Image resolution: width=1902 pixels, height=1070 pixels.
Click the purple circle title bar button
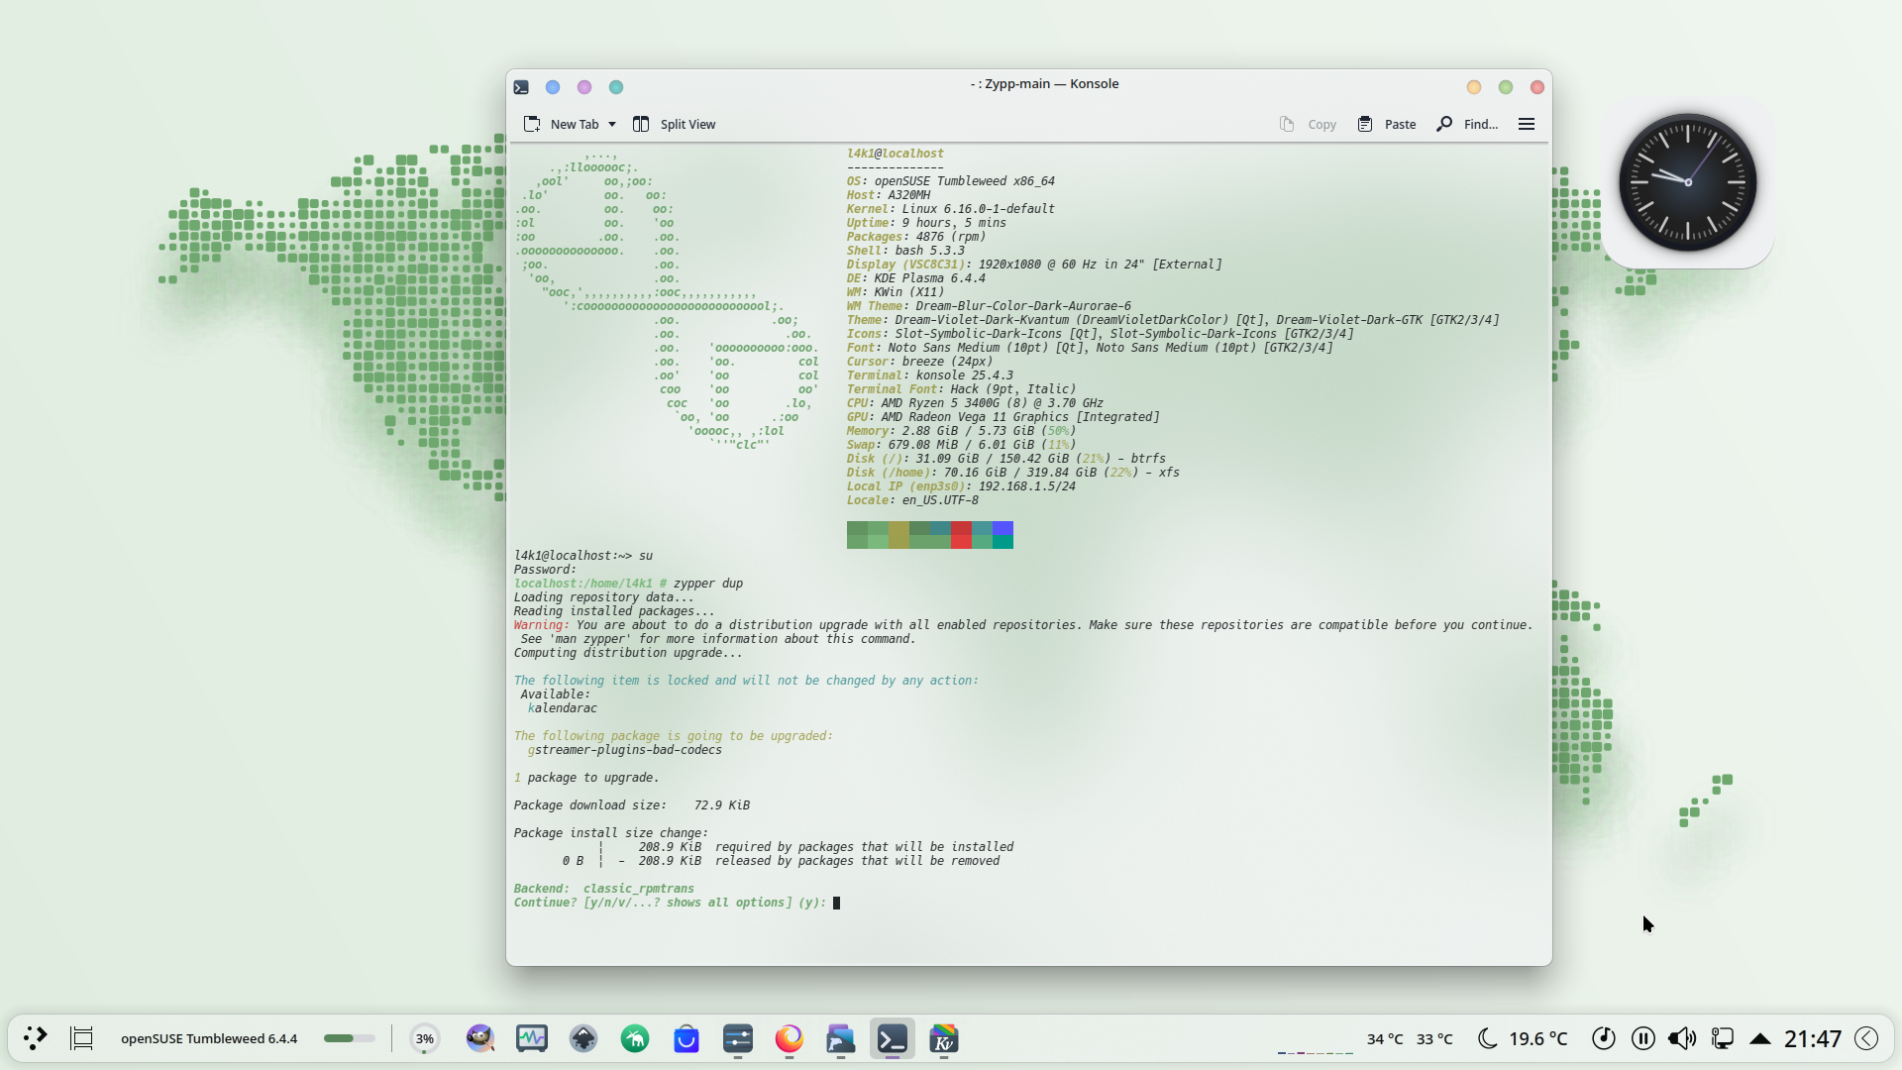click(x=584, y=87)
